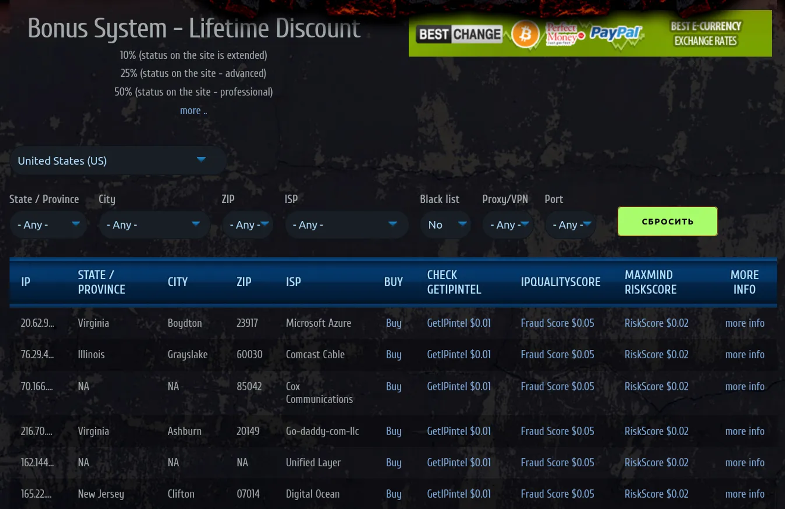Image resolution: width=785 pixels, height=509 pixels.
Task: Check RiskScore for Microsoft Azure row
Action: point(656,323)
